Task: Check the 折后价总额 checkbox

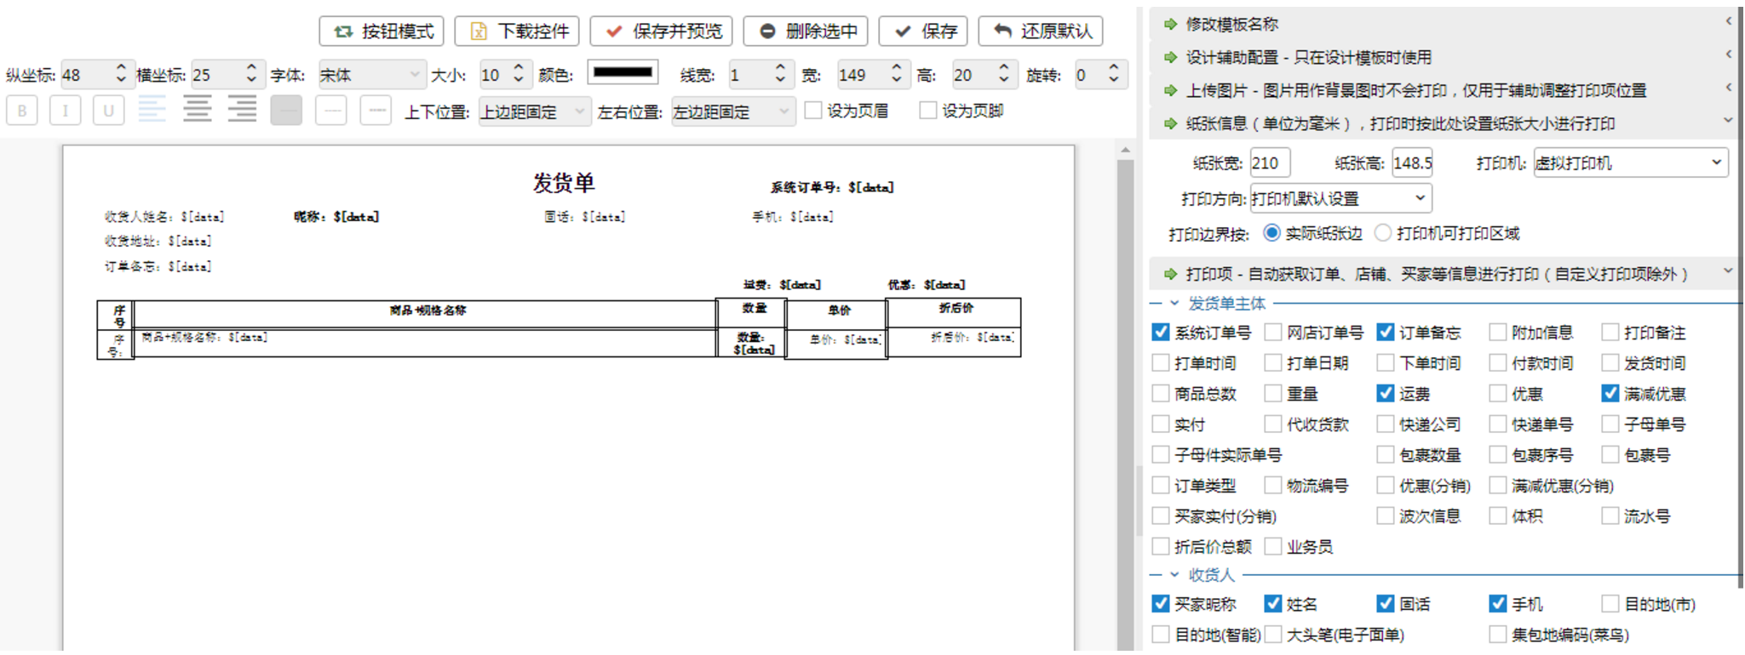Action: [x=1160, y=546]
